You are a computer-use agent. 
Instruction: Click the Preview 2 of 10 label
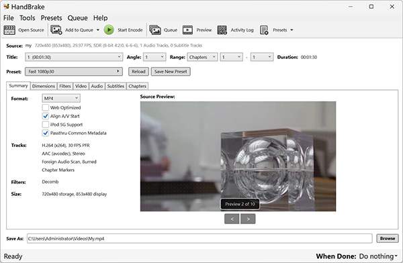tap(240, 204)
